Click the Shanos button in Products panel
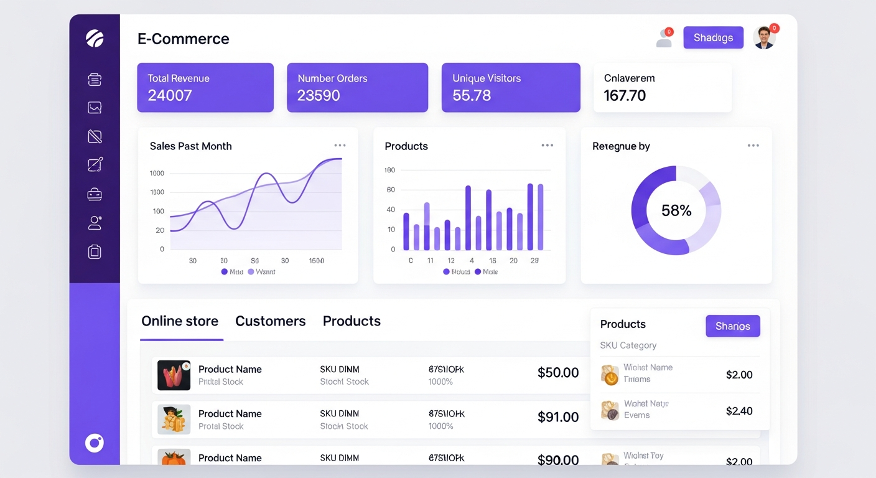The height and width of the screenshot is (478, 876). [x=733, y=326]
